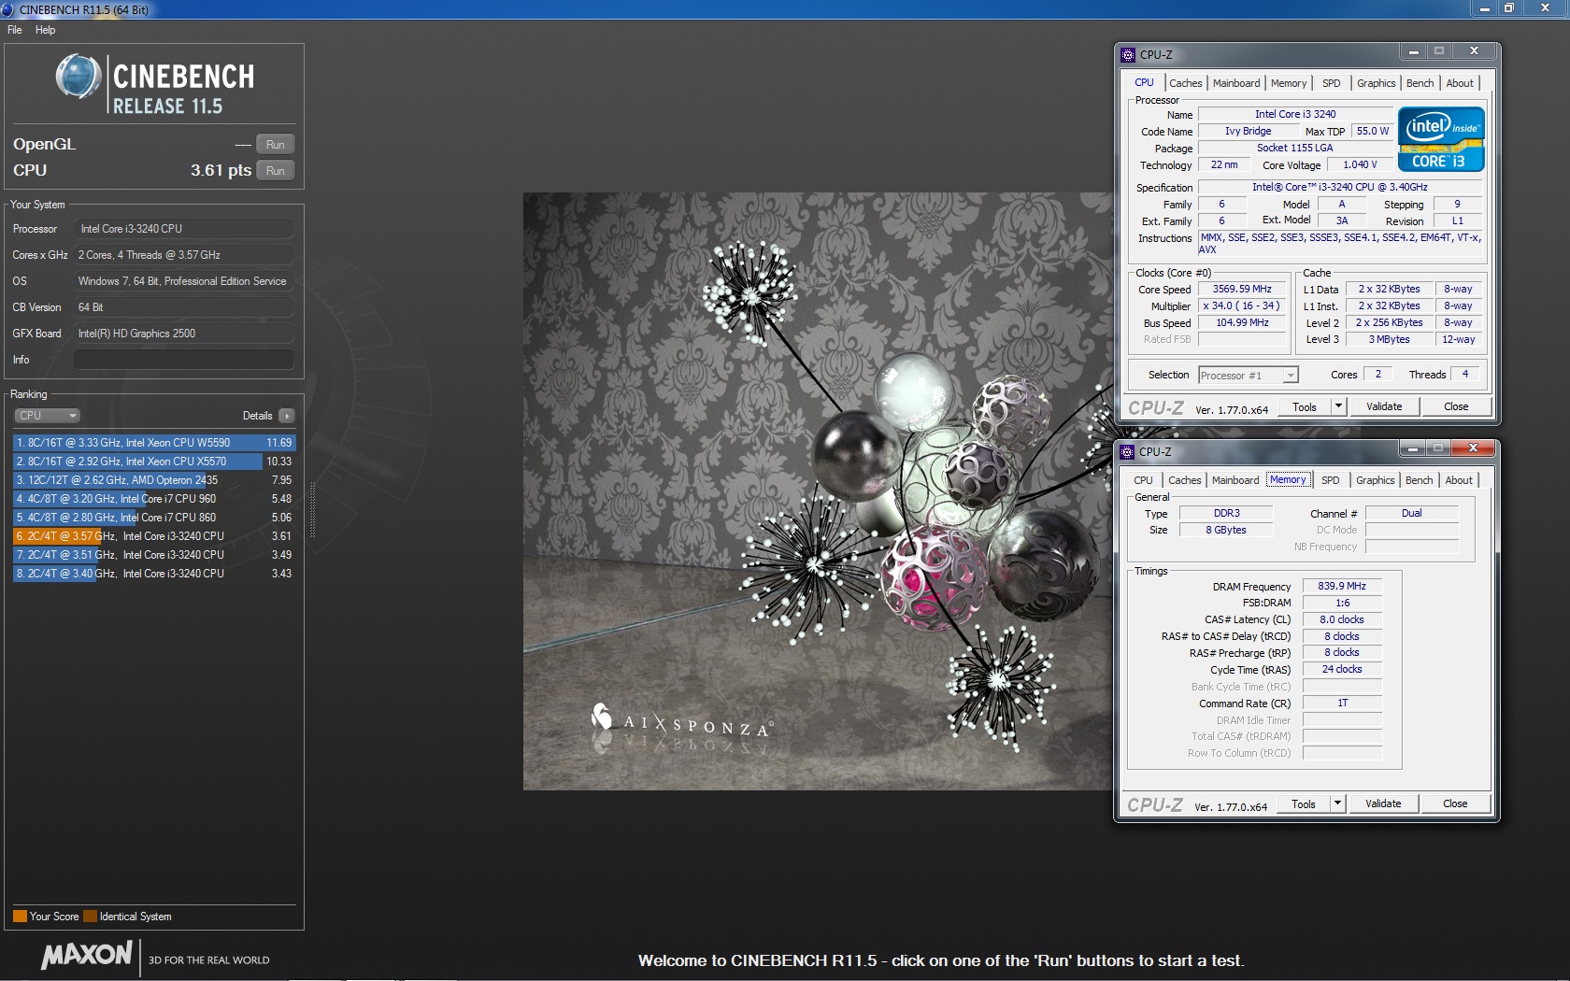The height and width of the screenshot is (981, 1570).
Task: Click the top CPU-Z window title icon
Action: (1128, 54)
